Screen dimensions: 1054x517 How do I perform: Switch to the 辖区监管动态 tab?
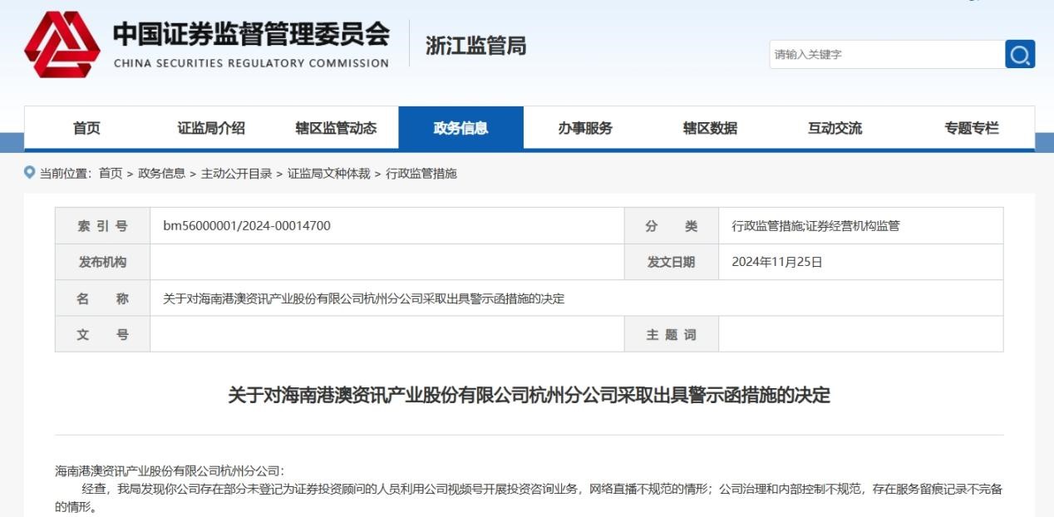[x=336, y=128]
